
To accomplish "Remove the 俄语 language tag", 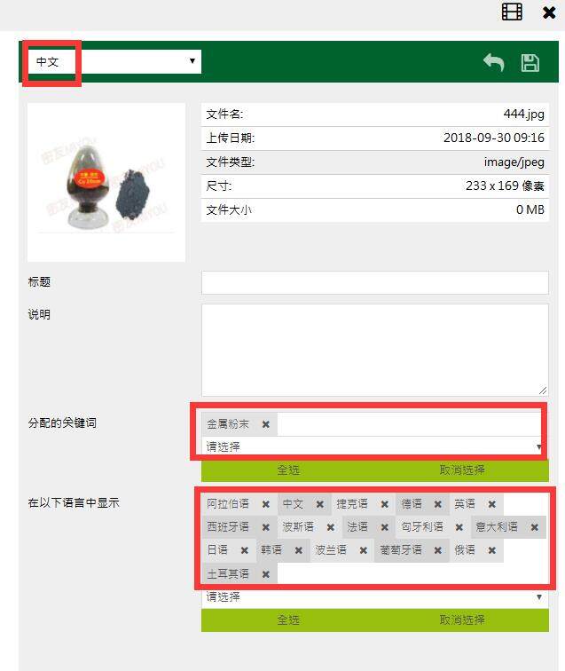I will click(492, 550).
